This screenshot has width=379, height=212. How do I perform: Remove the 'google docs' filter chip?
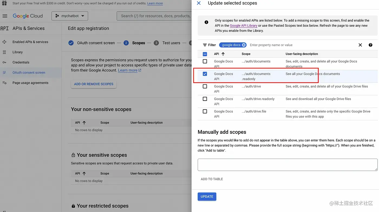pos(244,45)
